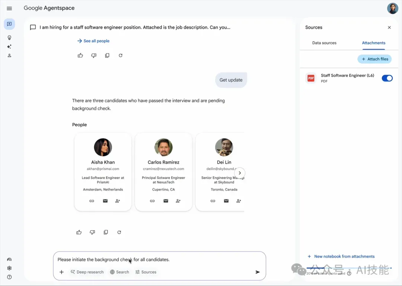Open the hamburger navigation menu
This screenshot has width=402, height=286.
click(x=9, y=9)
